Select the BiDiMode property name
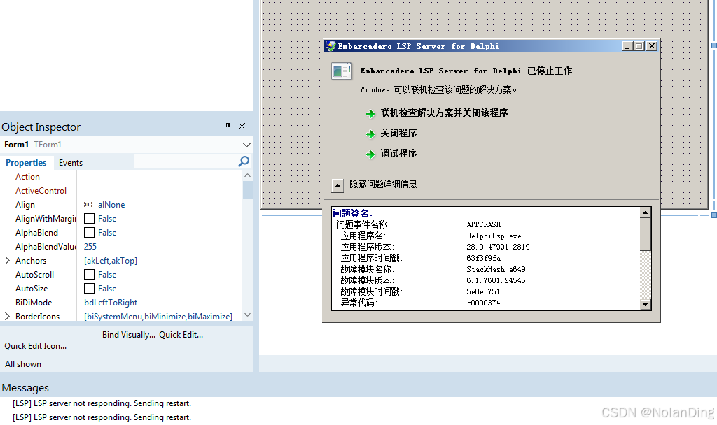This screenshot has width=717, height=425. [34, 303]
